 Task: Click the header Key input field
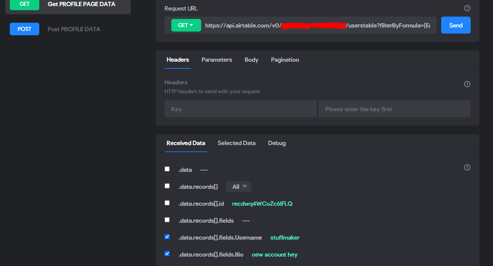point(240,109)
